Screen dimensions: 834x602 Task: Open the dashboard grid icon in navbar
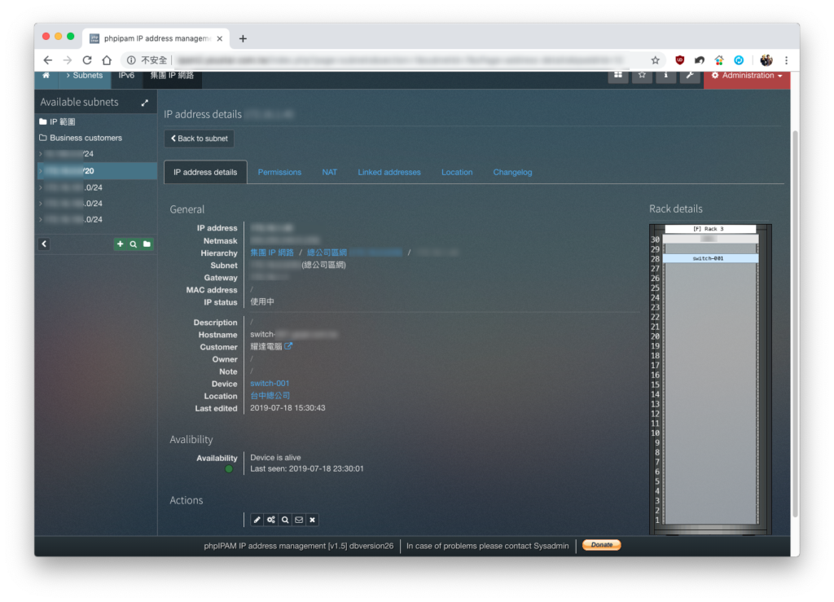(x=618, y=76)
